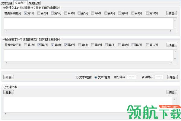Click right arrow of 待处理文本2 horizontal scrollbar
The width and height of the screenshot is (181, 121).
171,62
